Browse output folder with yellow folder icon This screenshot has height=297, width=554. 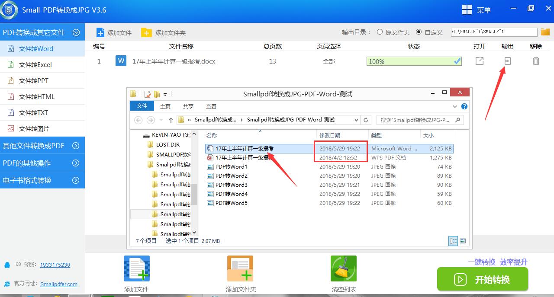click(x=545, y=32)
